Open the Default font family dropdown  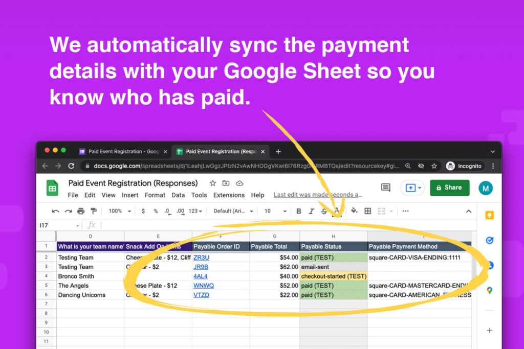pos(233,211)
